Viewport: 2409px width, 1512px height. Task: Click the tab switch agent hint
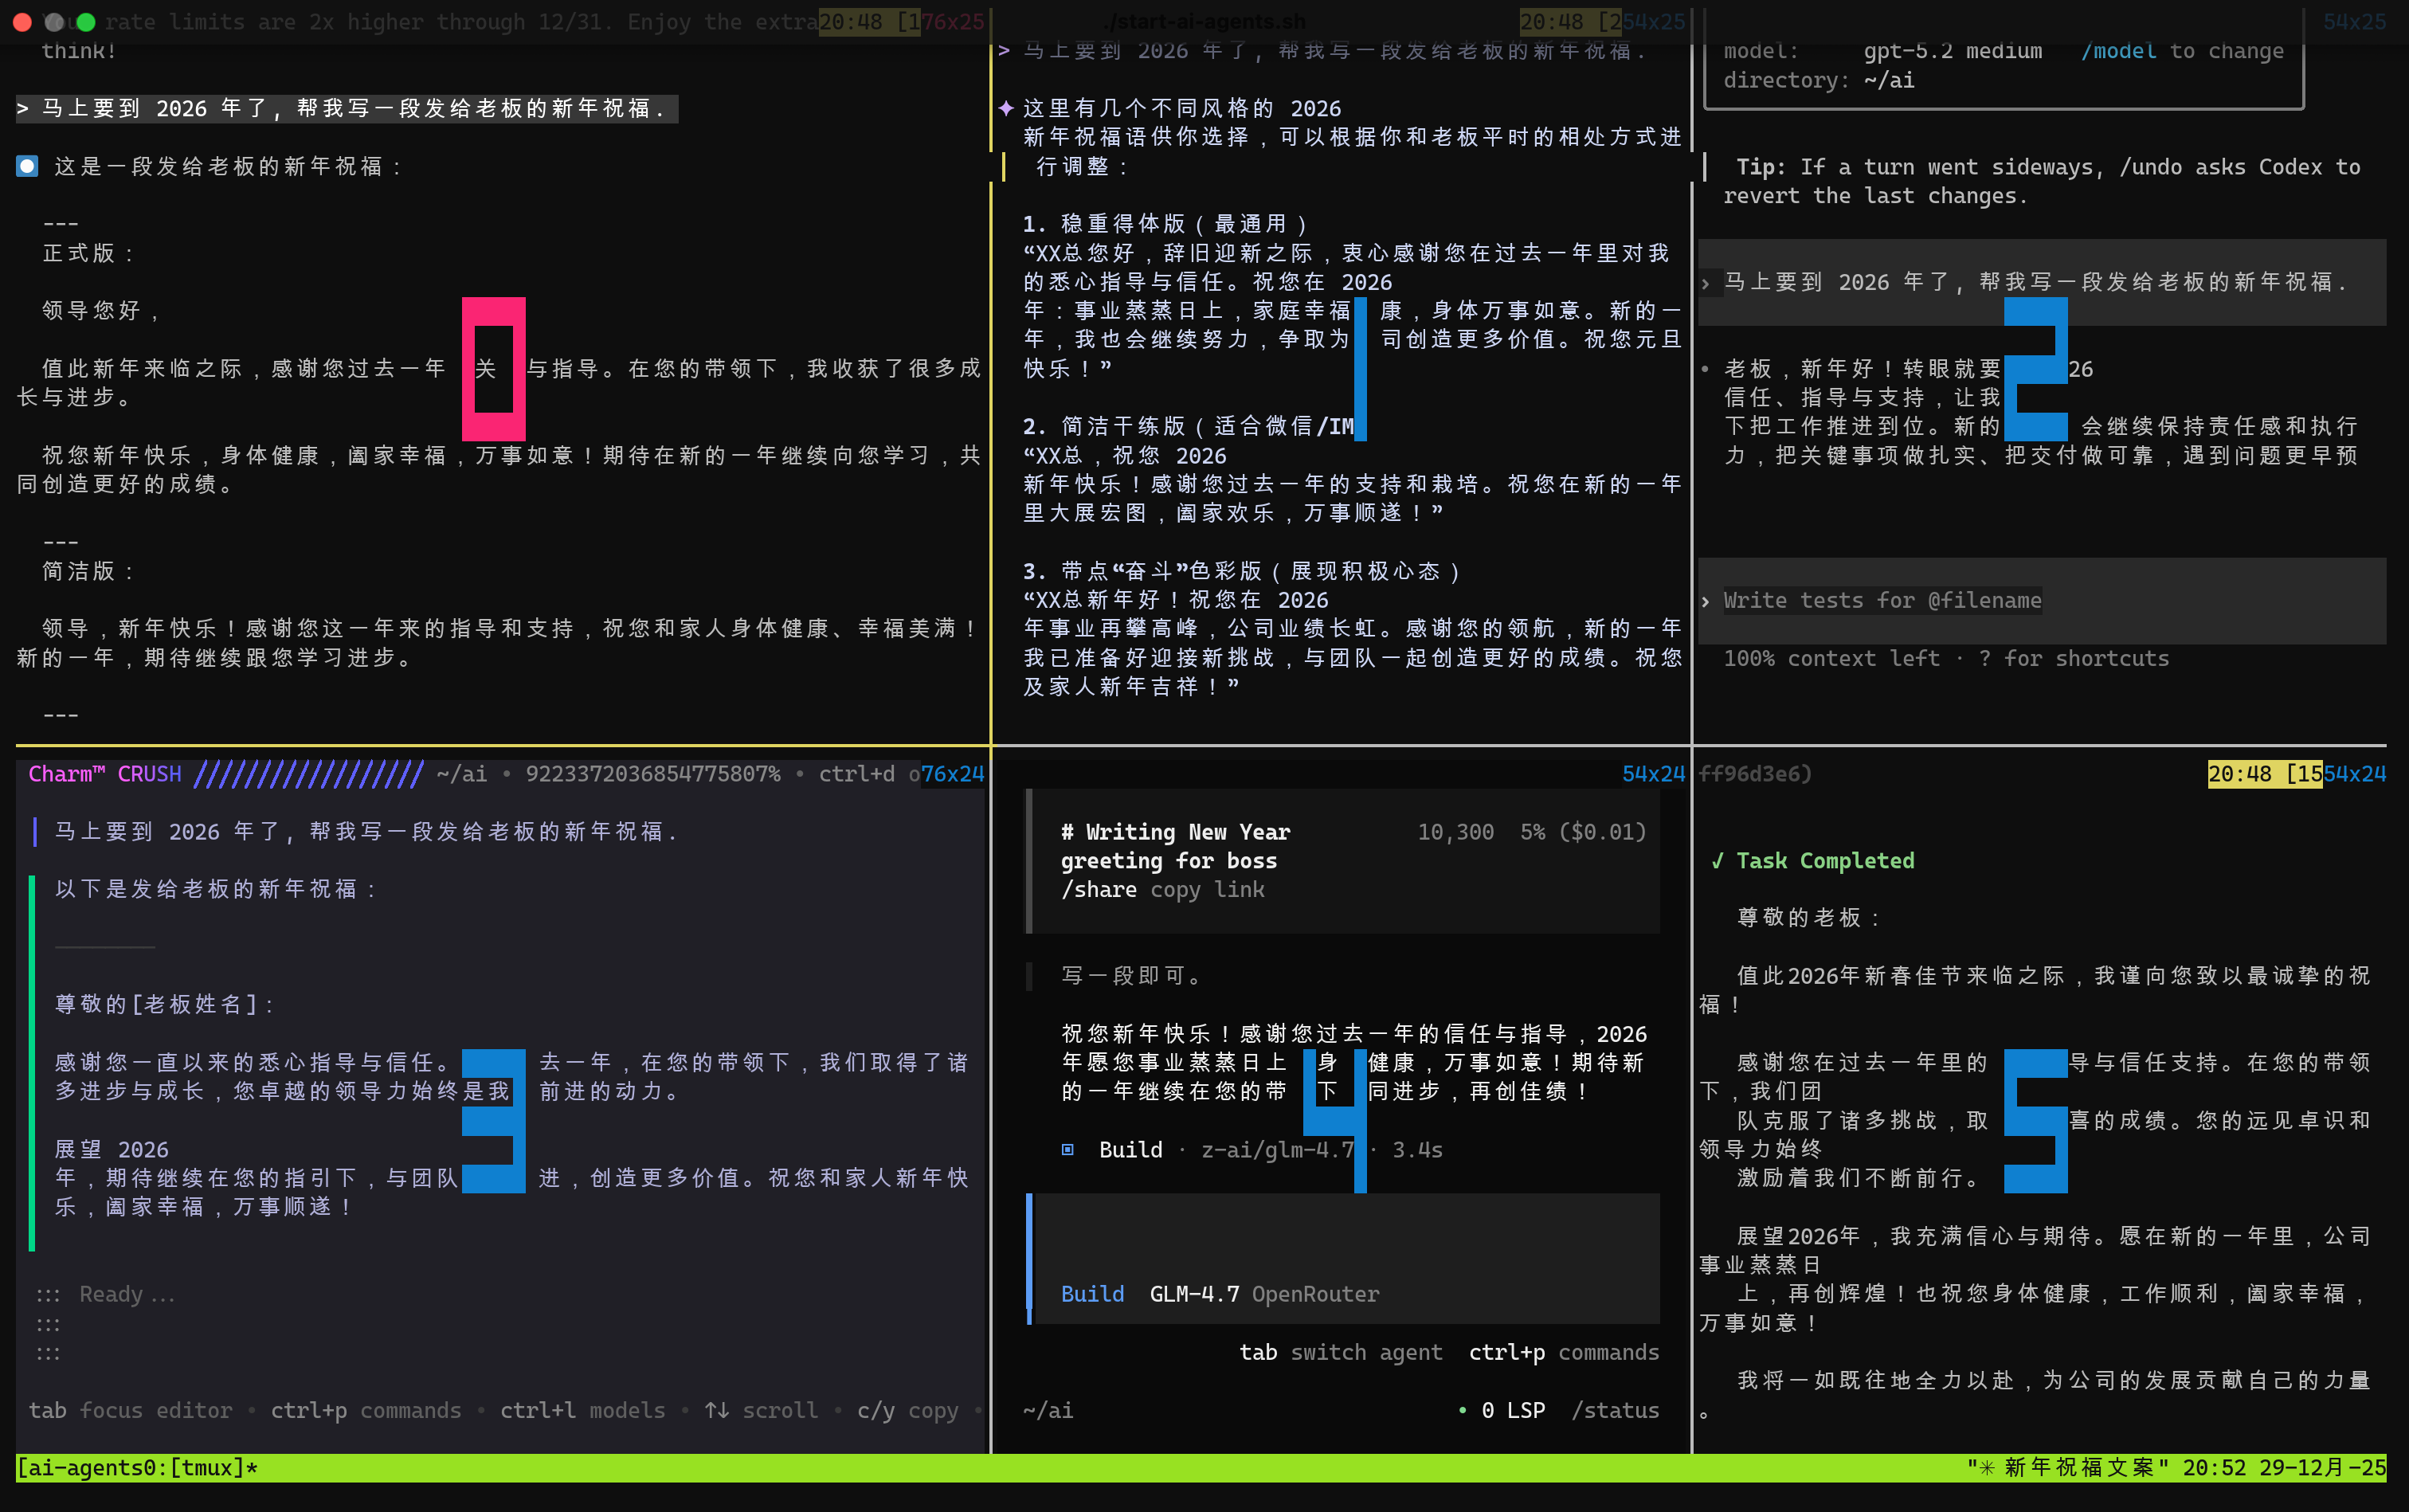point(1340,1352)
